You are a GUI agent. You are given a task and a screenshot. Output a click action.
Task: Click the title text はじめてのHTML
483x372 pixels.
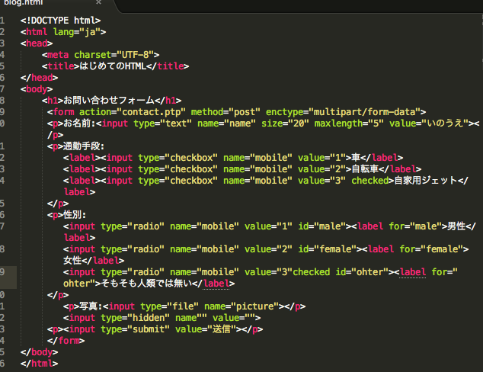click(113, 66)
